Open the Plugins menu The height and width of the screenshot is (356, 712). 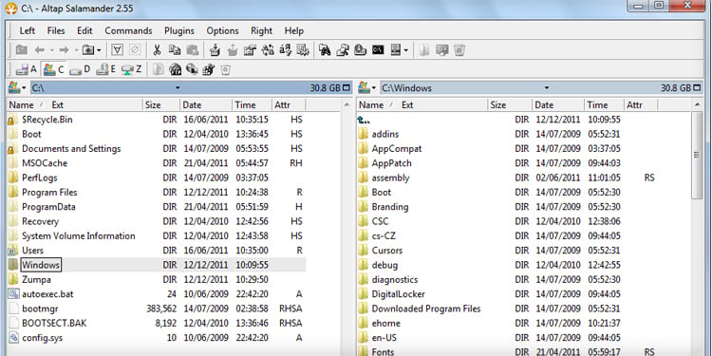click(179, 31)
